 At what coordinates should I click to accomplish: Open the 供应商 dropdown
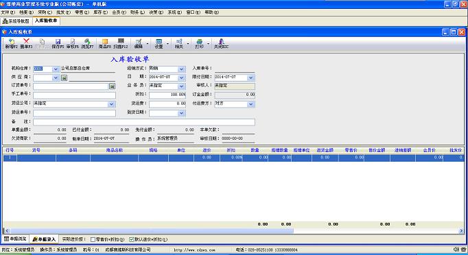56,78
